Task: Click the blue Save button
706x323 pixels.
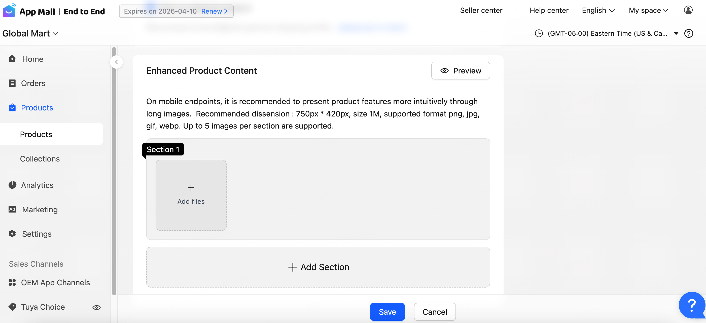Action: point(387,311)
